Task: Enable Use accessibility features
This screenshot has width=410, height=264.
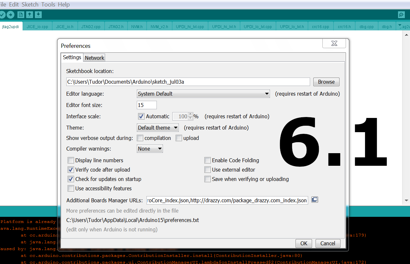Action: tap(71, 188)
